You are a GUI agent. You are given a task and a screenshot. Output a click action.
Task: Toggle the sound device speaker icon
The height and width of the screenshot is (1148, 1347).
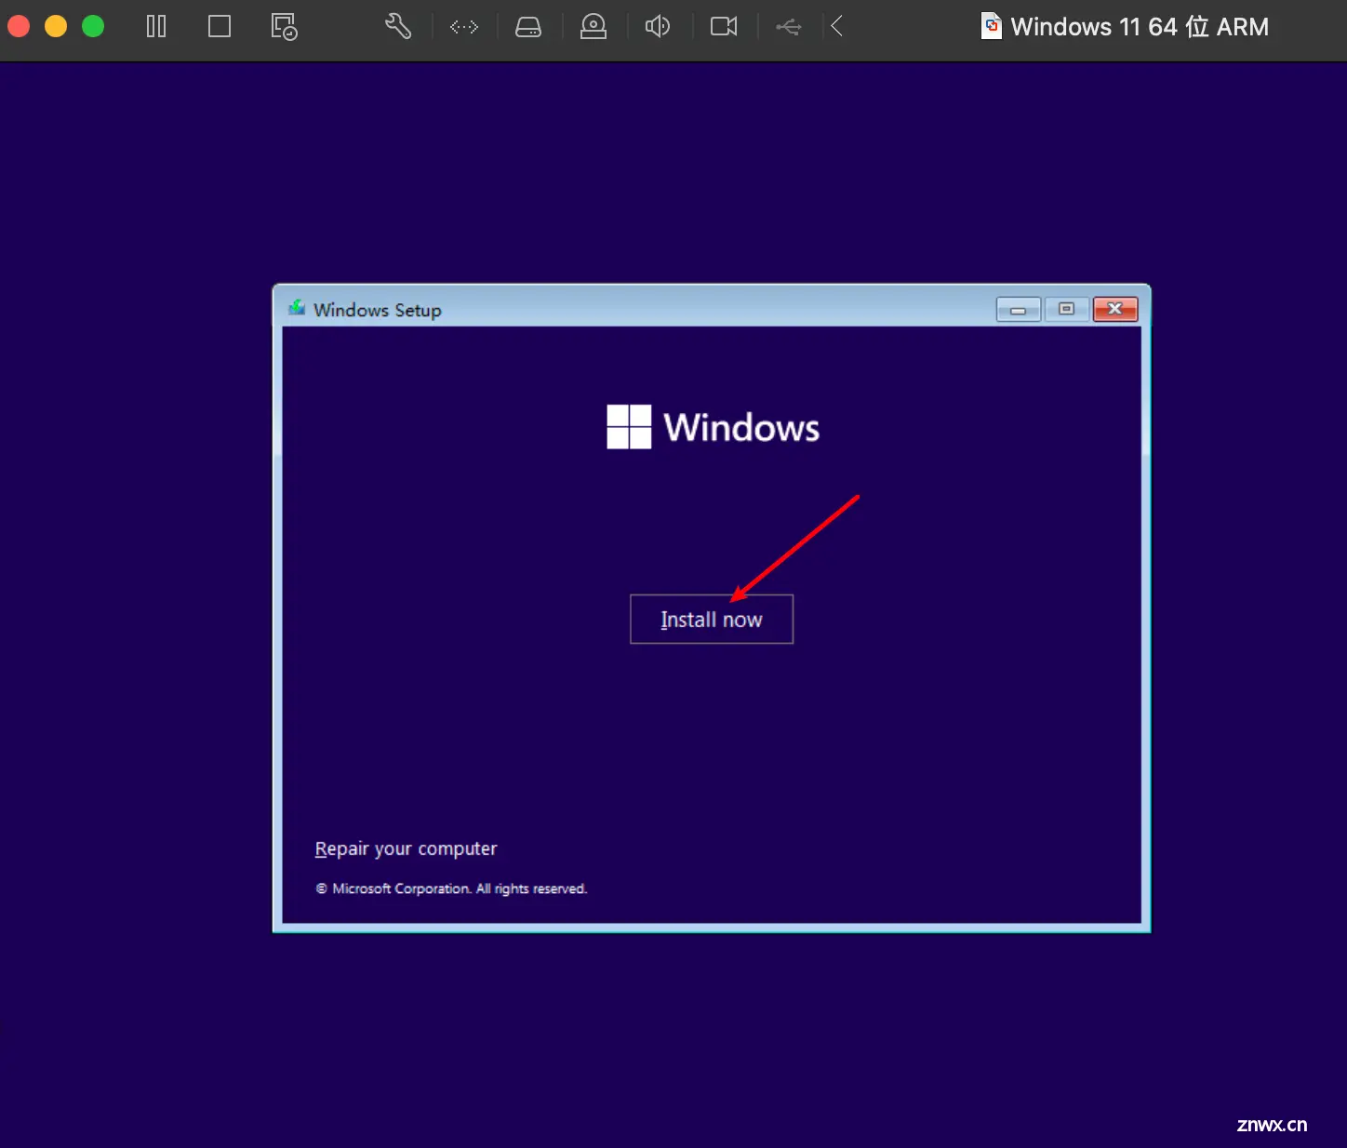[658, 26]
